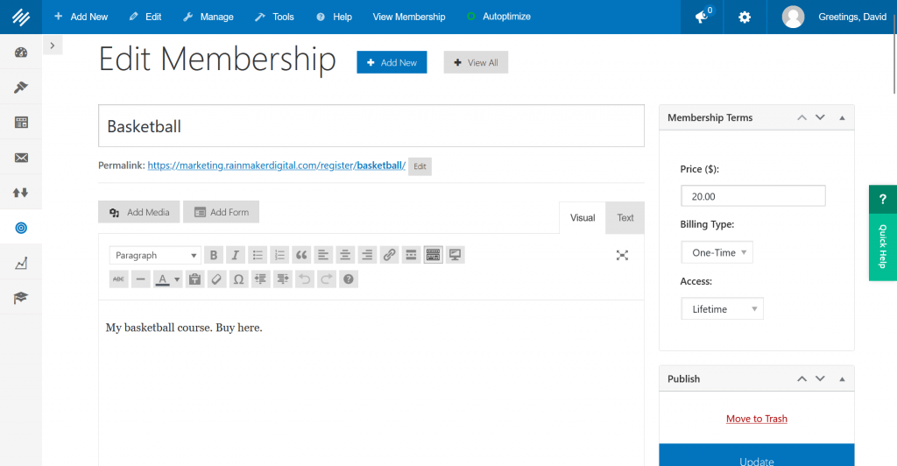Viewport: 897px width, 466px height.
Task: Open the dashboard gauge icon in sidebar
Action: [x=21, y=53]
